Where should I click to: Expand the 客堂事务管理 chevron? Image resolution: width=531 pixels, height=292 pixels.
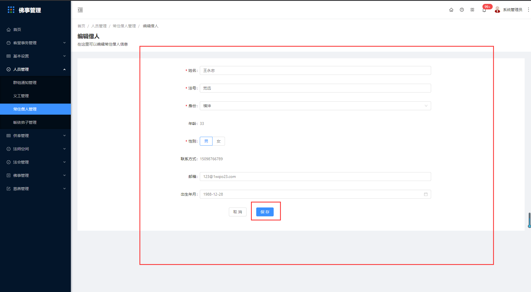tap(64, 43)
